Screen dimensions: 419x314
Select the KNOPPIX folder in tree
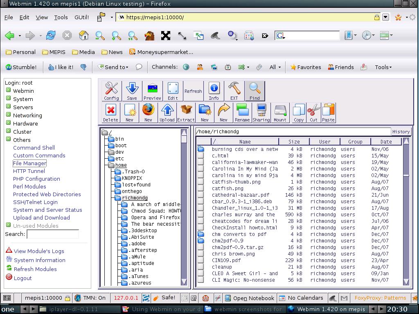(x=132, y=178)
